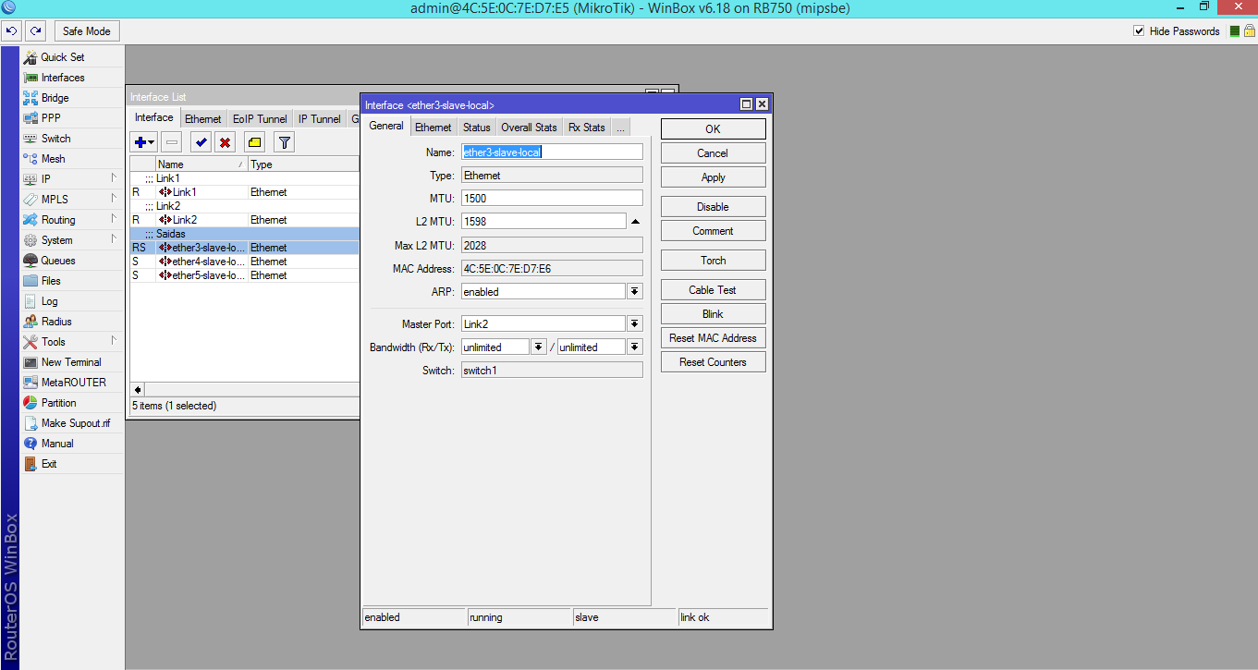Switch to the Rx Stats tab

586,128
